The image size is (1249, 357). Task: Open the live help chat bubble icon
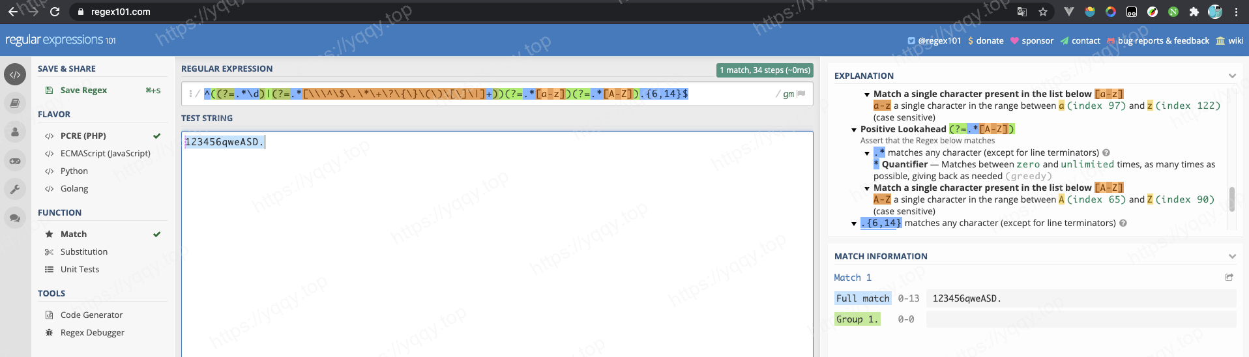tap(15, 218)
